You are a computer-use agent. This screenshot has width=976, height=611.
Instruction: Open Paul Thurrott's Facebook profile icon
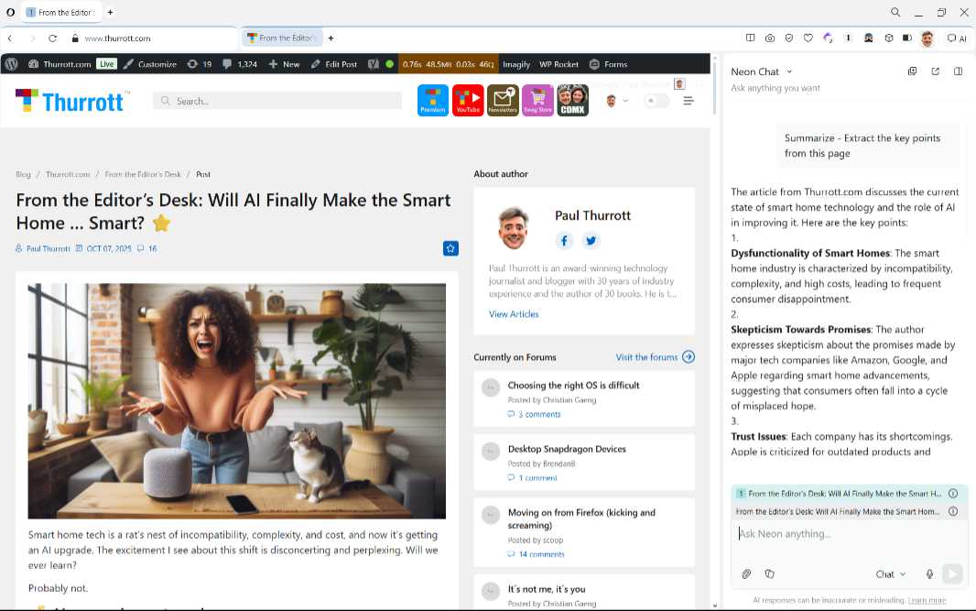click(564, 240)
